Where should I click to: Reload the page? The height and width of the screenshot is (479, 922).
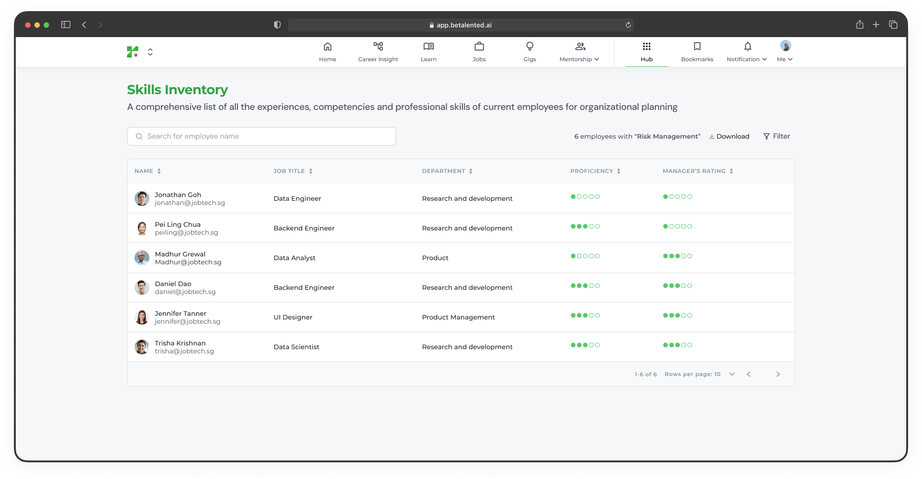pos(628,25)
